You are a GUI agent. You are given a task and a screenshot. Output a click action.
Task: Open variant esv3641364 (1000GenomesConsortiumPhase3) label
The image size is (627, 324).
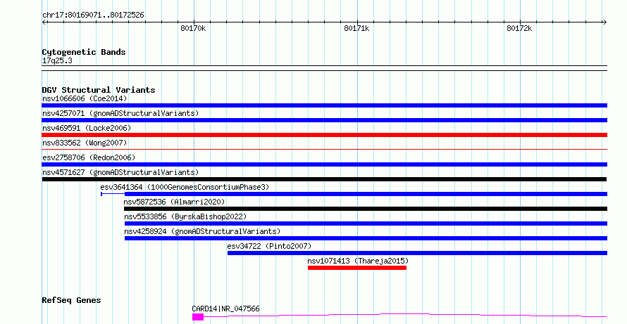click(x=185, y=187)
